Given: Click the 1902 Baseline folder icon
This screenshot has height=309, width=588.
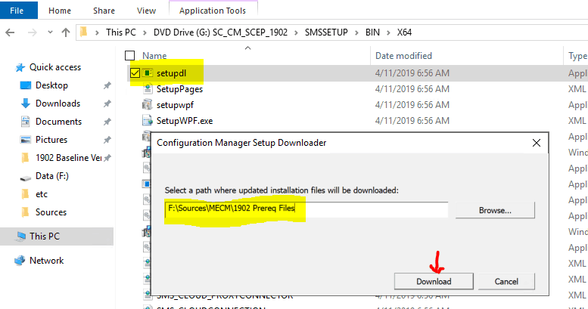Looking at the screenshot, I should (25, 158).
